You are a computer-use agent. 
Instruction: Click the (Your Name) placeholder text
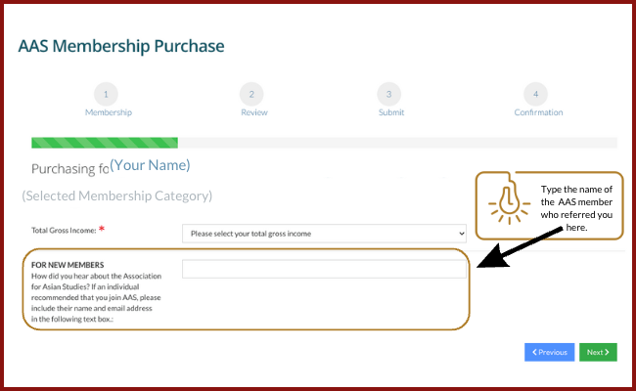click(x=150, y=165)
